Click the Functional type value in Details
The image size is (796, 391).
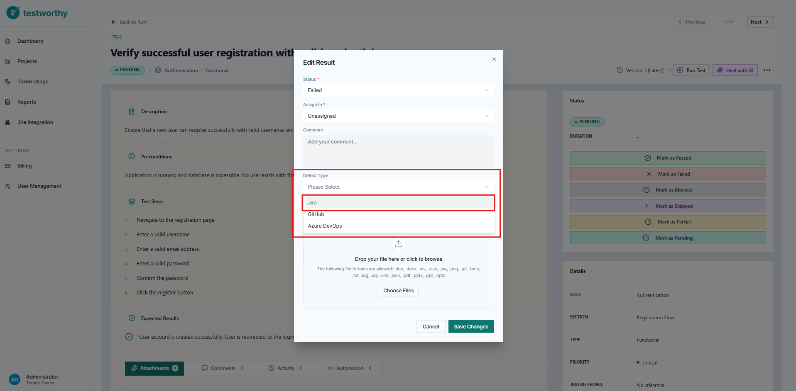648,340
